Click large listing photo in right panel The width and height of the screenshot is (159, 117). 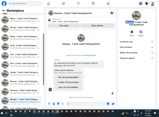(136, 16)
